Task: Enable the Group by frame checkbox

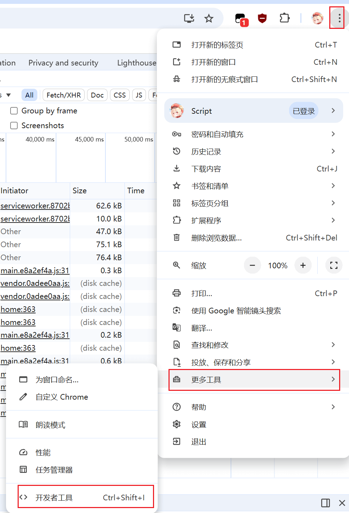Action: pyautogui.click(x=14, y=111)
